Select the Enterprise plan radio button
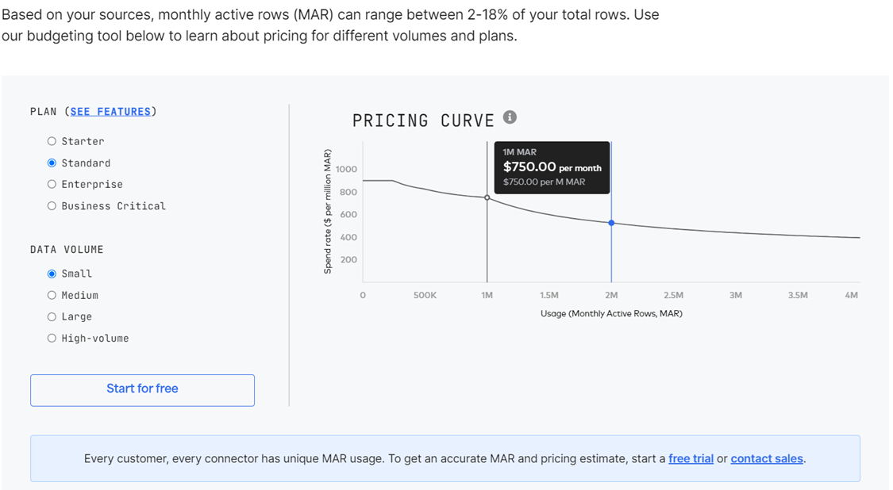Image resolution: width=893 pixels, height=490 pixels. (x=52, y=184)
